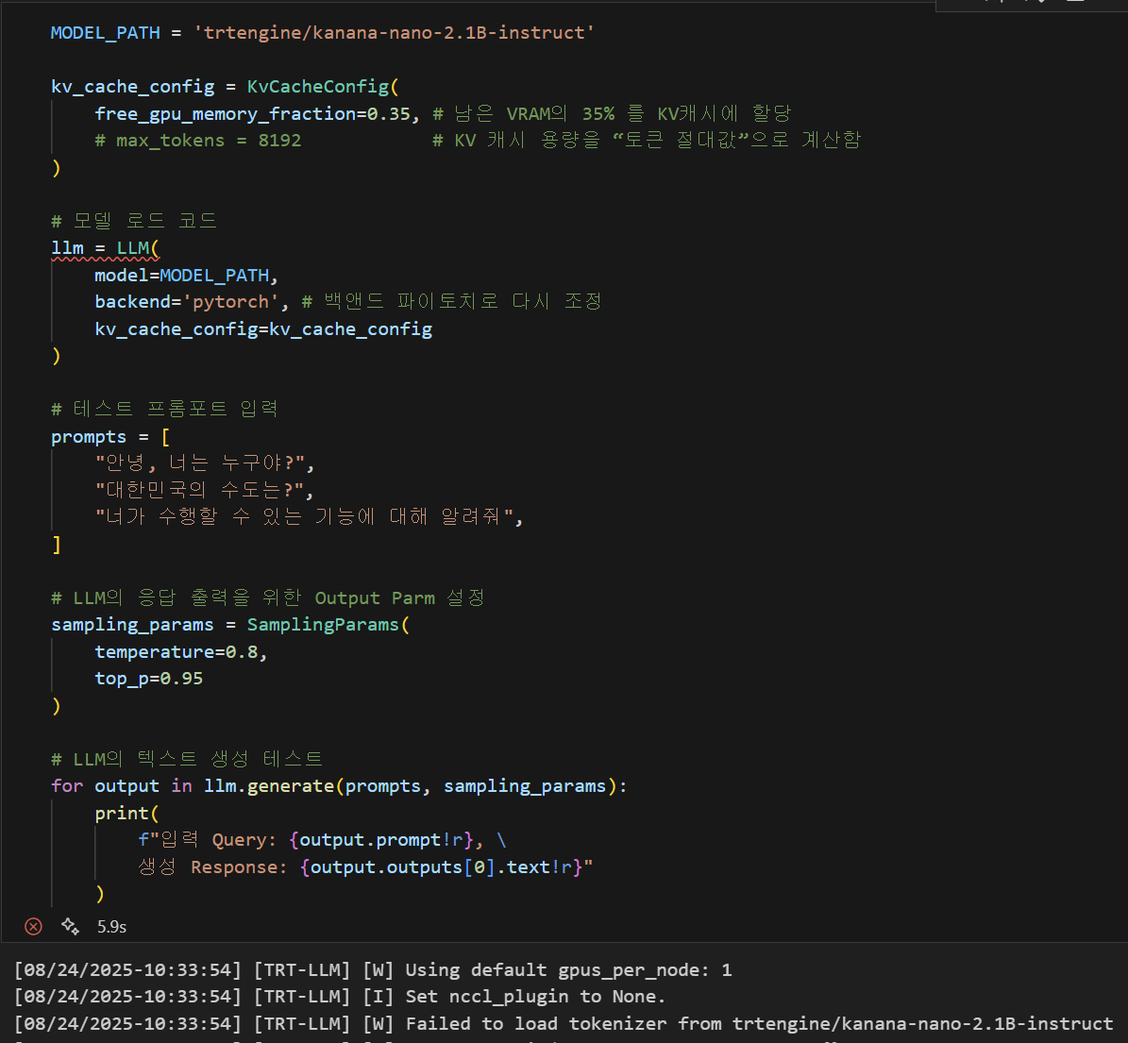Click the 'KV 캐시 용량을' comment next to max_tokens
The image size is (1128, 1043).
click(646, 141)
